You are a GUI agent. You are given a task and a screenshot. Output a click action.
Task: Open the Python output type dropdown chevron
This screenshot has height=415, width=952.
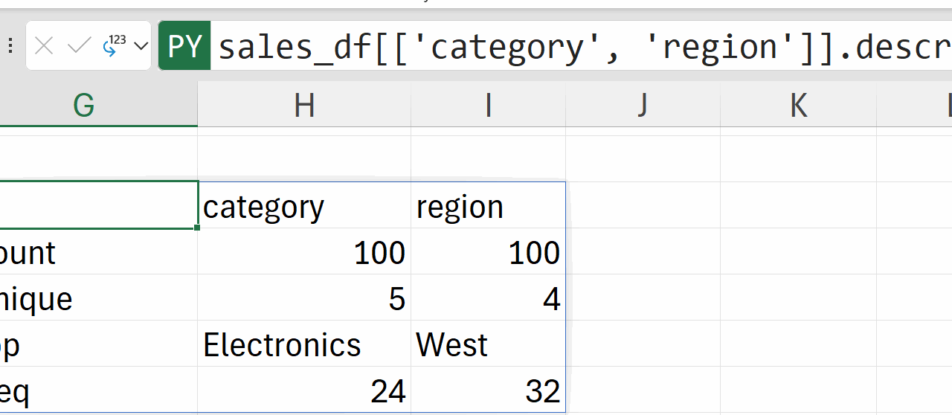pyautogui.click(x=141, y=47)
